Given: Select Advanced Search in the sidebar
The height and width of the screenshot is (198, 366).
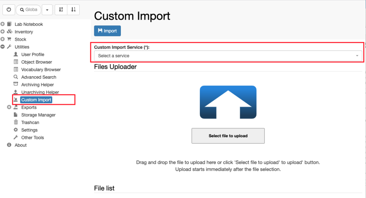Looking at the screenshot, I should click(39, 77).
